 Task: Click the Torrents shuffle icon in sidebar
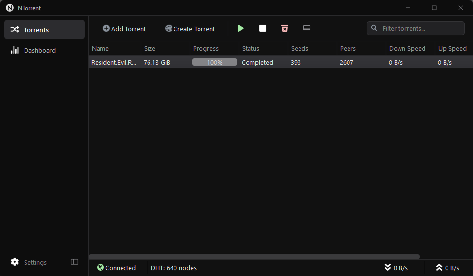click(15, 29)
